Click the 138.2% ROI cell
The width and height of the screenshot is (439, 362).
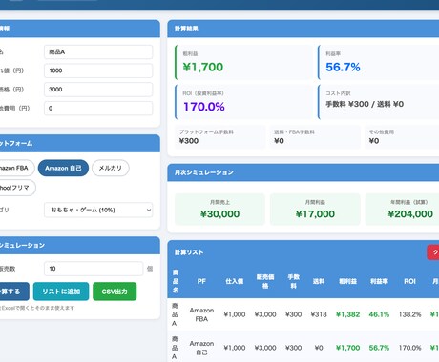pos(409,314)
